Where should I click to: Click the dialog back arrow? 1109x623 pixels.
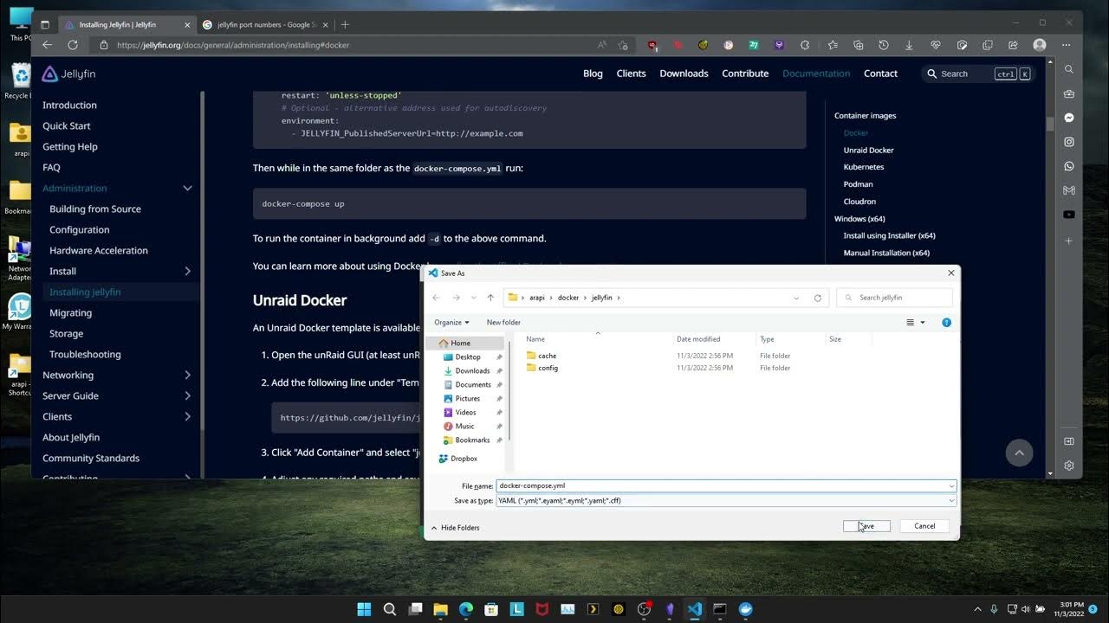pos(437,298)
